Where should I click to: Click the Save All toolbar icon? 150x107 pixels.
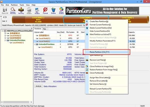click(x=5, y=11)
